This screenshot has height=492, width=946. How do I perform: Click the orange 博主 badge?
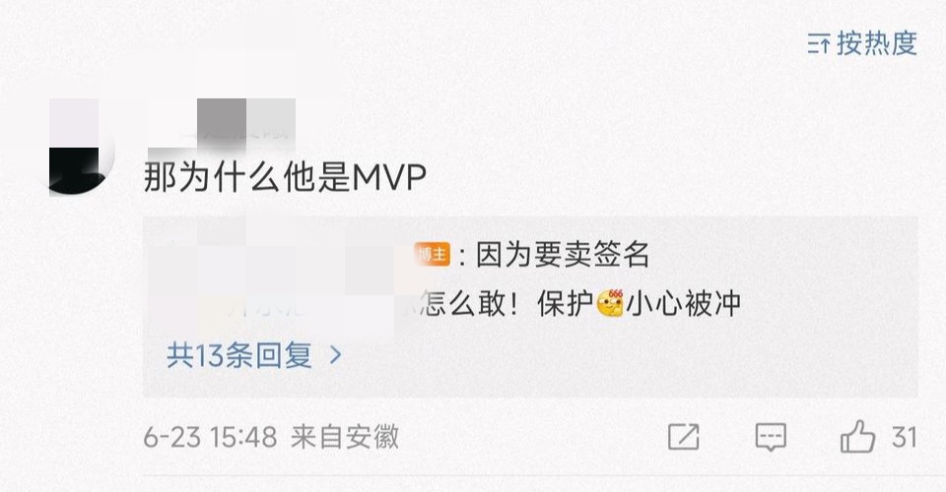[432, 254]
